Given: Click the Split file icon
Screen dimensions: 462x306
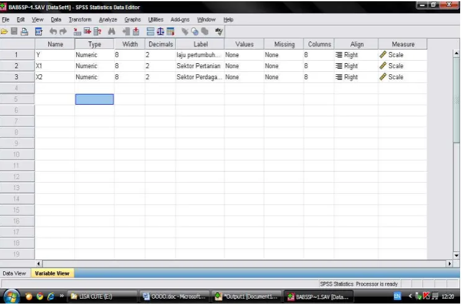Looking at the screenshot, I should pyautogui.click(x=150, y=32).
